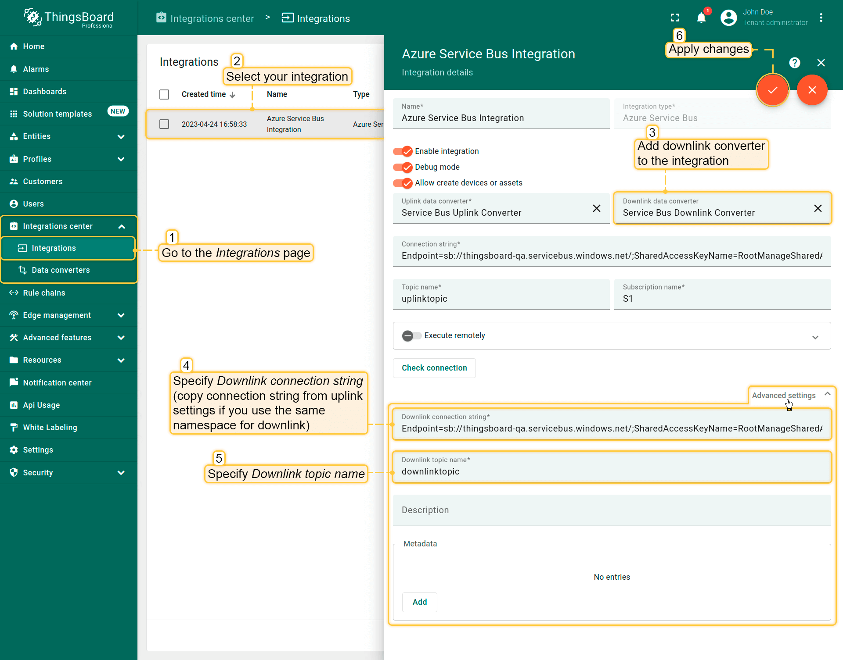Turn off Debug mode toggle
The width and height of the screenshot is (843, 660).
click(403, 167)
